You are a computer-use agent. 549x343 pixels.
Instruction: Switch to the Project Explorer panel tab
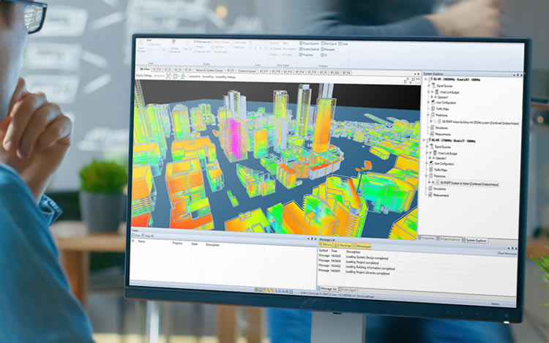click(x=449, y=239)
